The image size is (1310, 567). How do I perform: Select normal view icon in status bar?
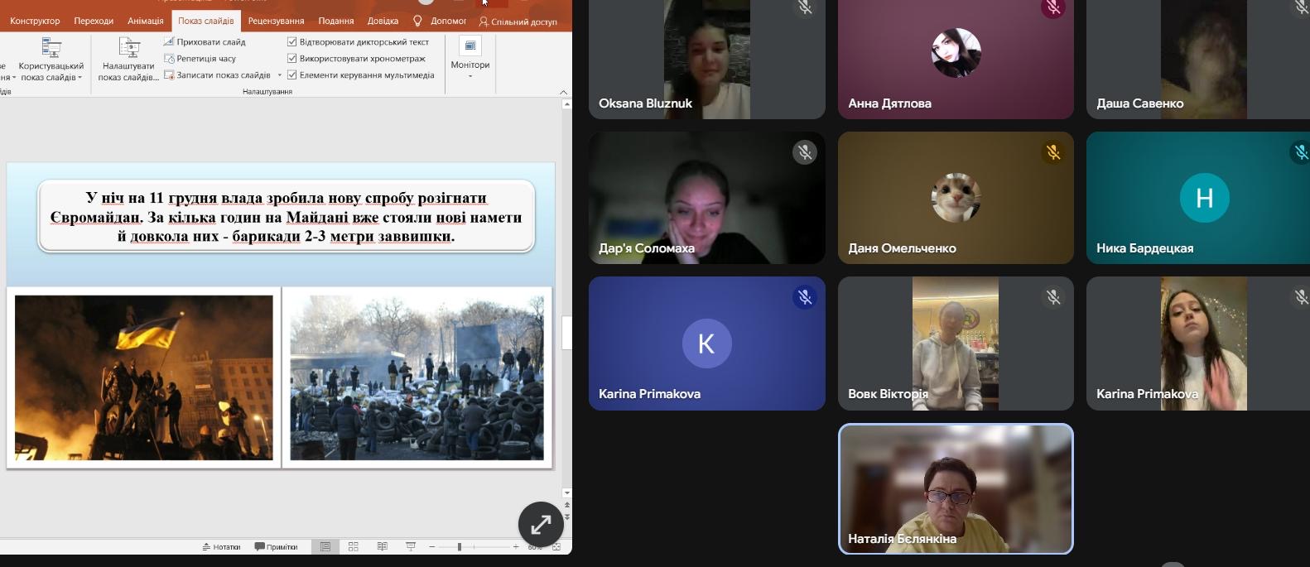325,546
